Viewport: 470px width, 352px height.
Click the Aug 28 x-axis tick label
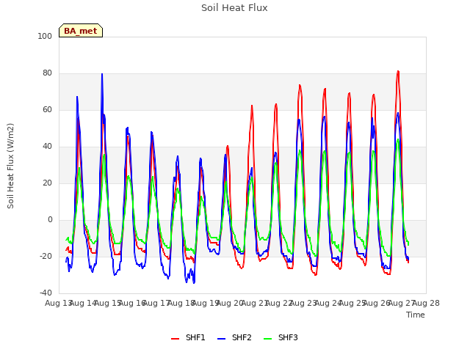(426, 303)
